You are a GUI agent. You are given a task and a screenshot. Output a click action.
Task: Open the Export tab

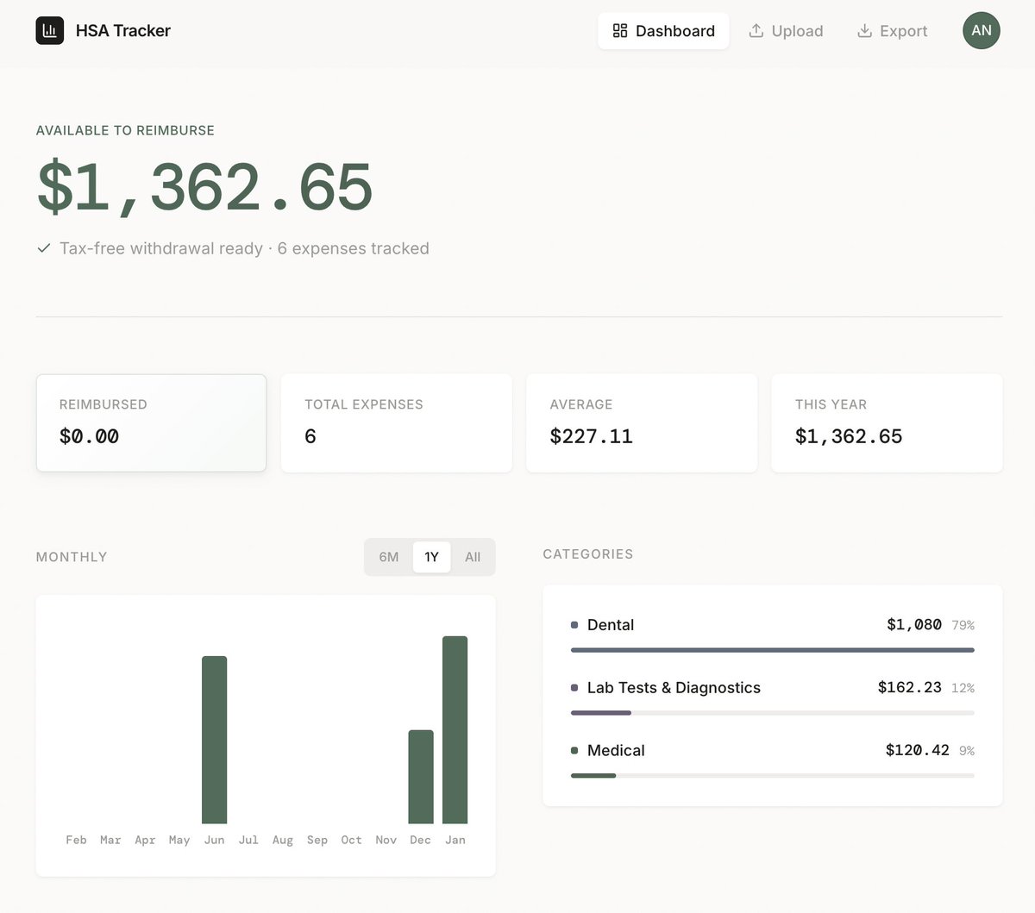[892, 31]
